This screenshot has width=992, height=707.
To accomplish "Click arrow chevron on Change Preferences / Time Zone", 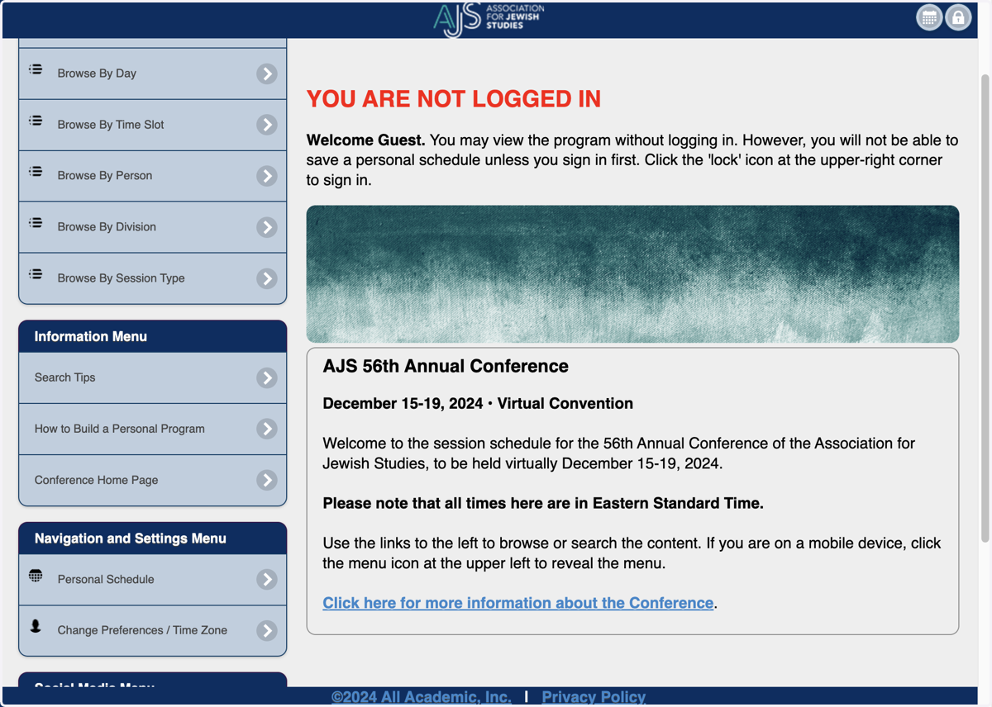I will (266, 630).
